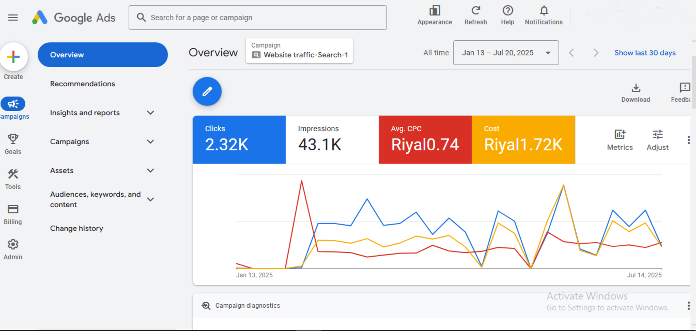
Task: Click the Jan 13, 2025 axis label
Action: point(254,275)
